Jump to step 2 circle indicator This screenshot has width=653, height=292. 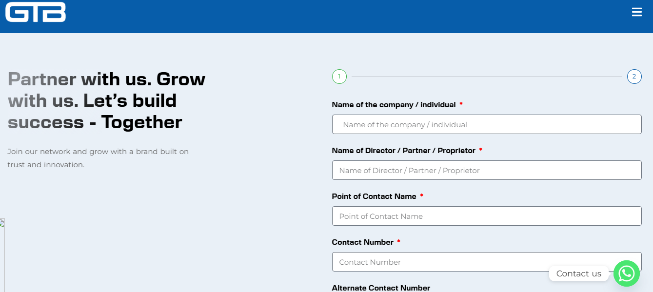pyautogui.click(x=634, y=77)
